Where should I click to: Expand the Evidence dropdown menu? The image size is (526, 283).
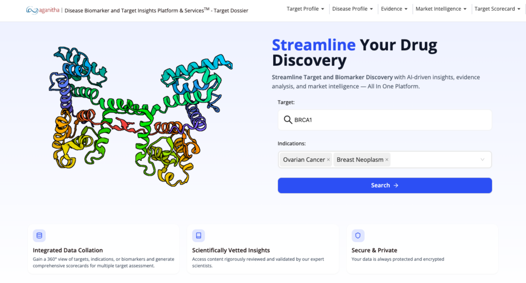pyautogui.click(x=394, y=9)
